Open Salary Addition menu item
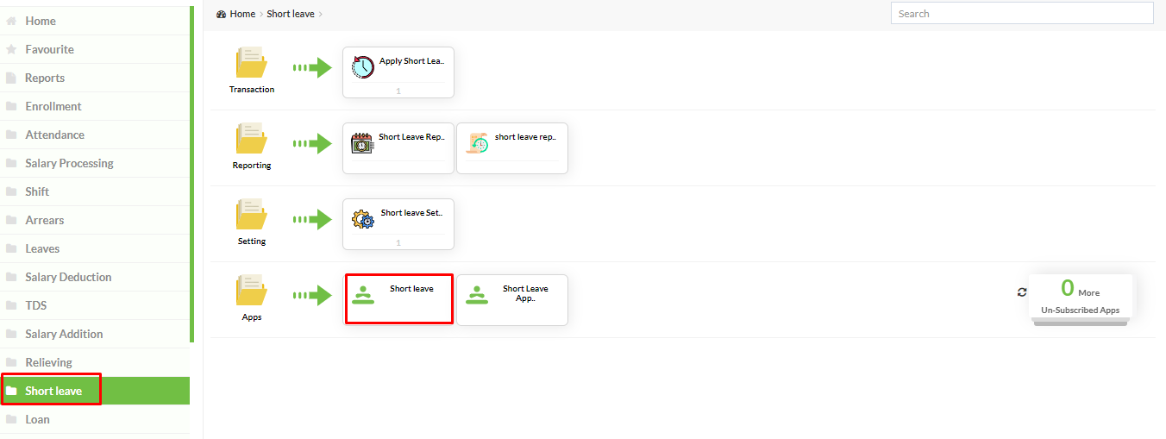Viewport: 1166px width, 439px height. click(95, 334)
